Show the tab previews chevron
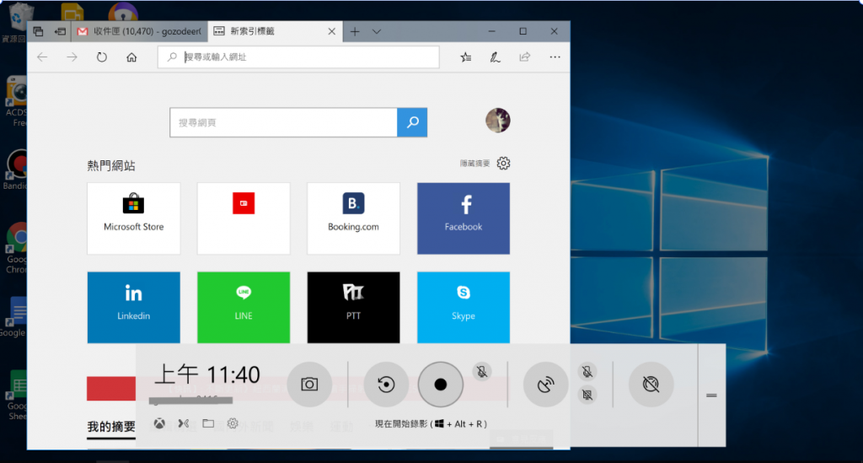This screenshot has width=863, height=463. coord(377,31)
